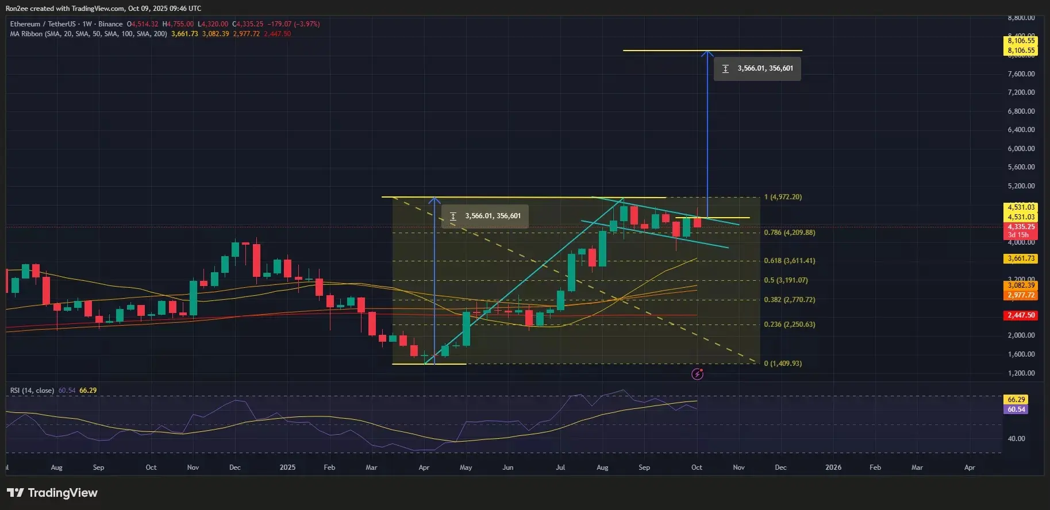Viewport: 1050px width, 510px height.
Task: Click the yellow 3,661.73 tag on the price scale
Action: (1021, 259)
